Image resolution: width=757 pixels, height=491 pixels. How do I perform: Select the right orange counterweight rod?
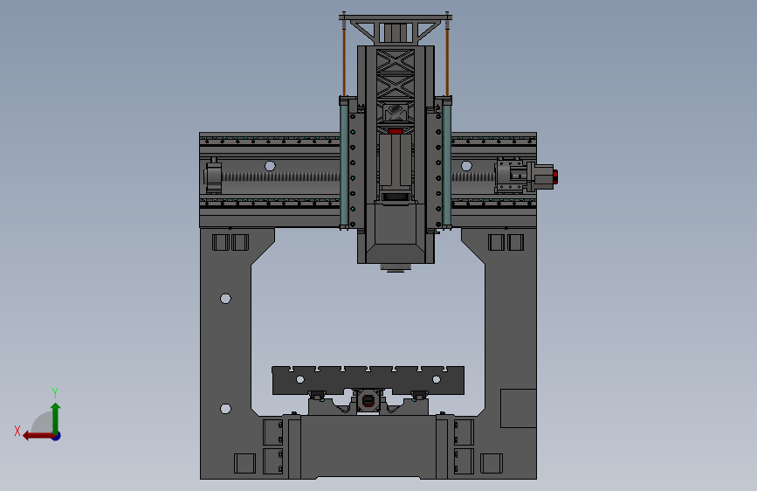point(447,62)
